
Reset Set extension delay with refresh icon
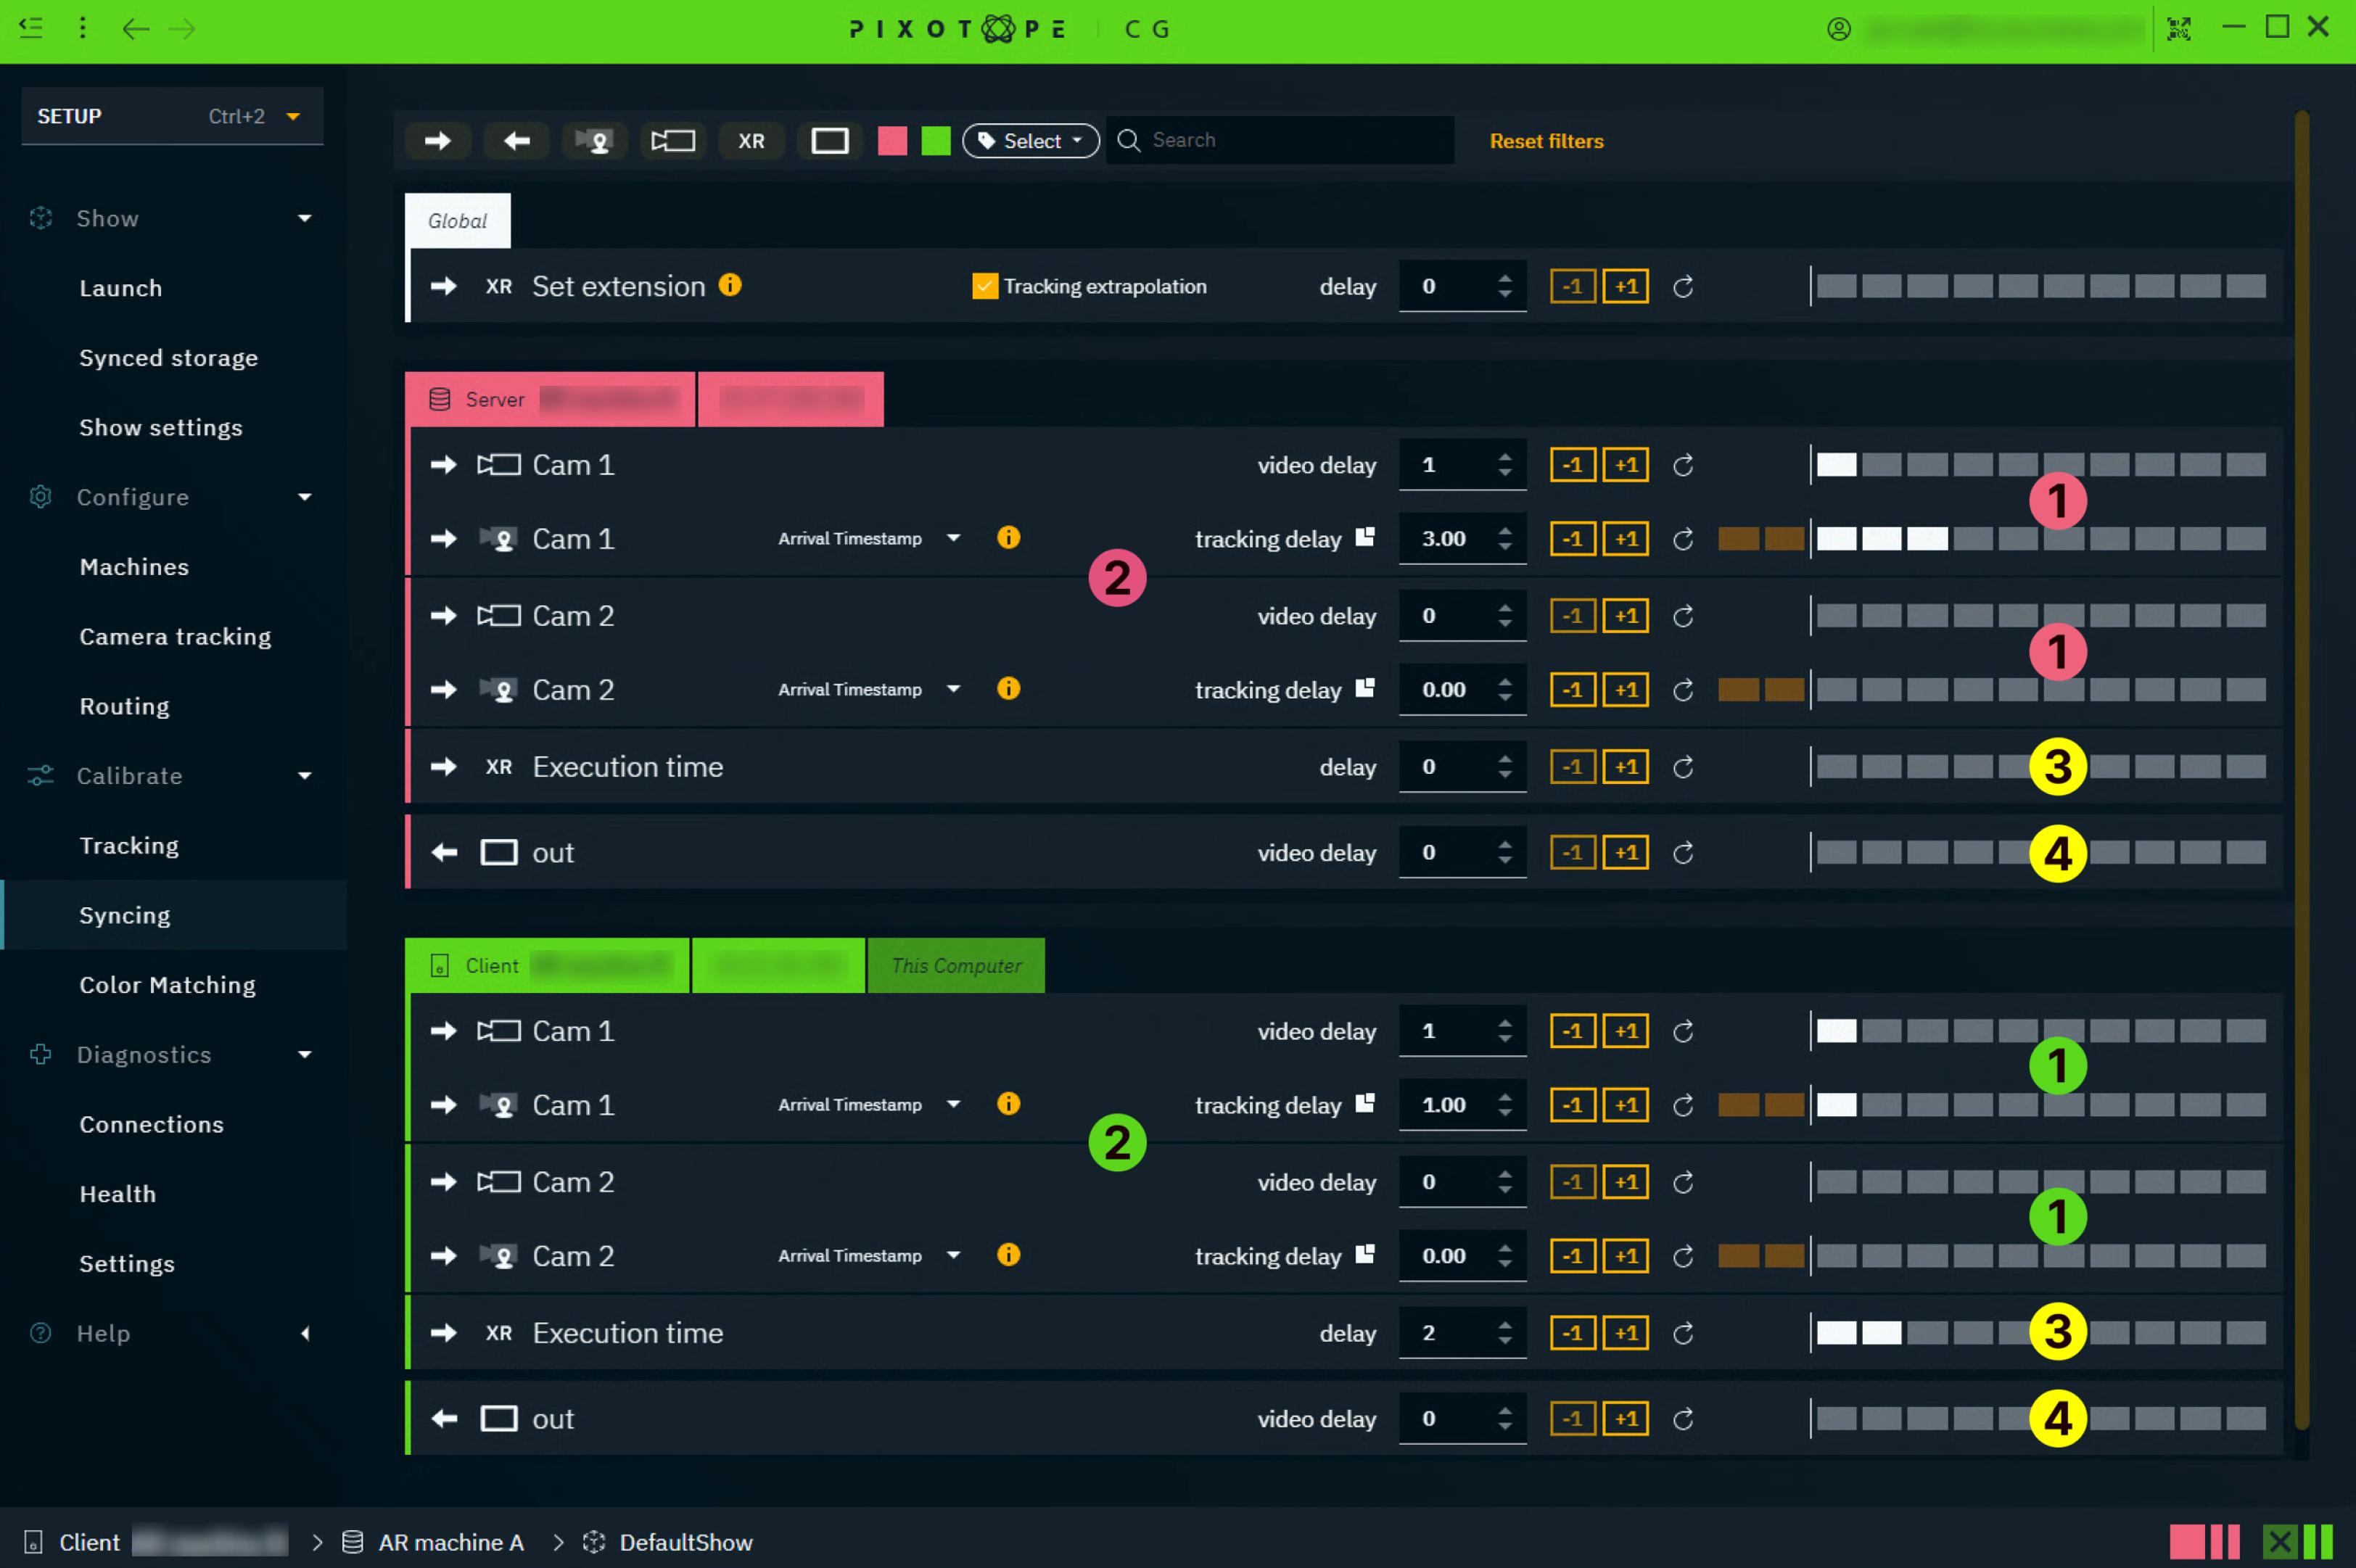(x=1683, y=287)
